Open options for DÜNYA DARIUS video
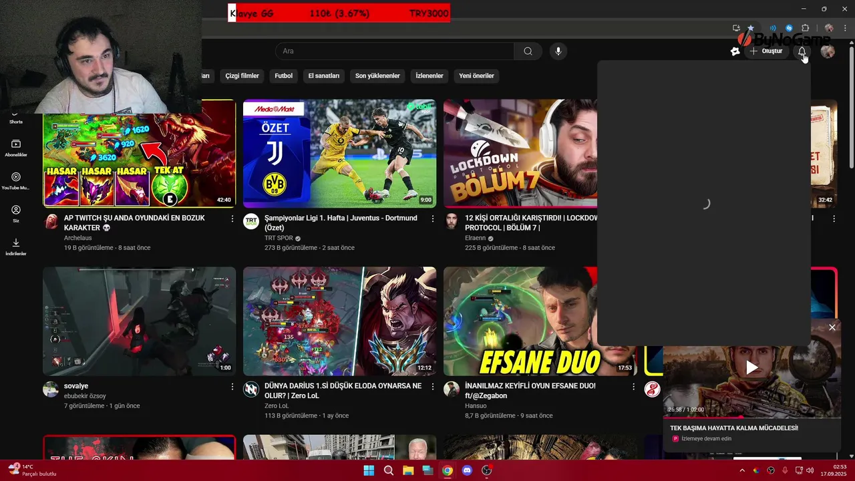 [433, 386]
